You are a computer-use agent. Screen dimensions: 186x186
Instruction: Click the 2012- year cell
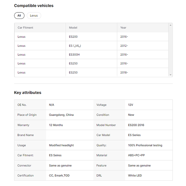click(x=124, y=46)
